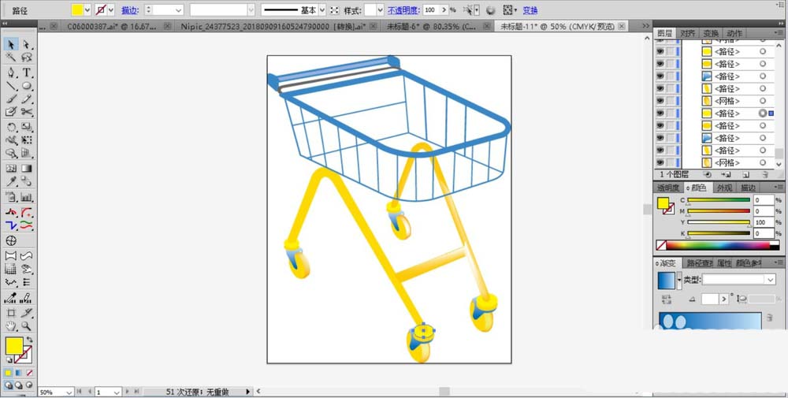Click the yellow fill swatch in Color panel
Viewport: 788px width, 398px height.
663,204
